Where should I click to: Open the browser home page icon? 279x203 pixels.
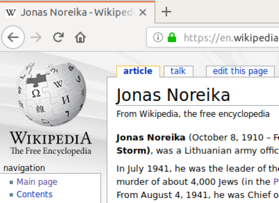pyautogui.click(x=80, y=37)
